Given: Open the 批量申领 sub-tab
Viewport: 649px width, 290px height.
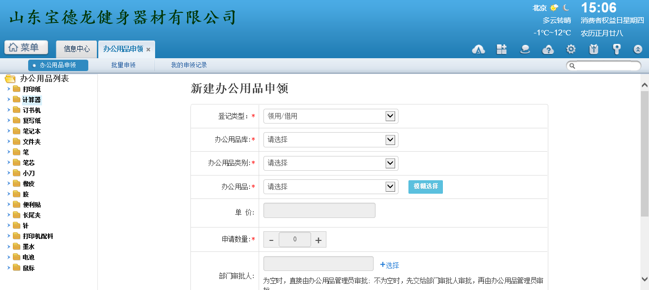Looking at the screenshot, I should tap(123, 65).
